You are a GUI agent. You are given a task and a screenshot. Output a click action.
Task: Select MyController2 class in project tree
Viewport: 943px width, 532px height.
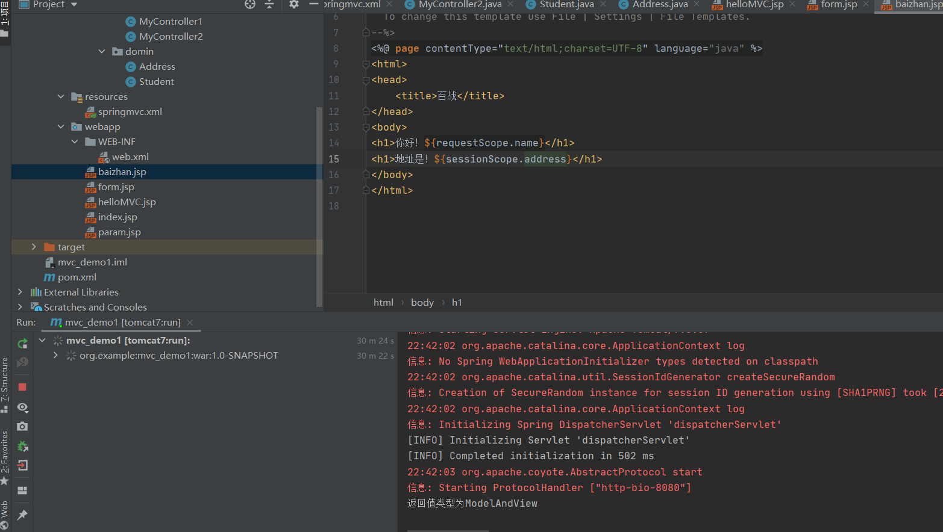[171, 36]
